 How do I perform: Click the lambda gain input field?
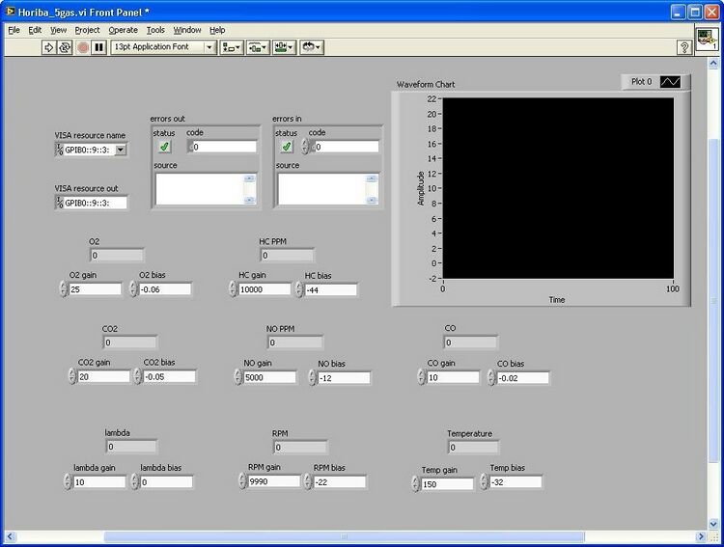click(99, 482)
